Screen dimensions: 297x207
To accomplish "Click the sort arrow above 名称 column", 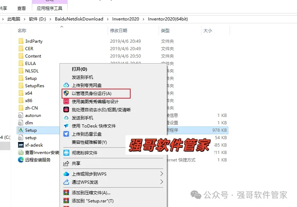I will pyautogui.click(x=62, y=26).
